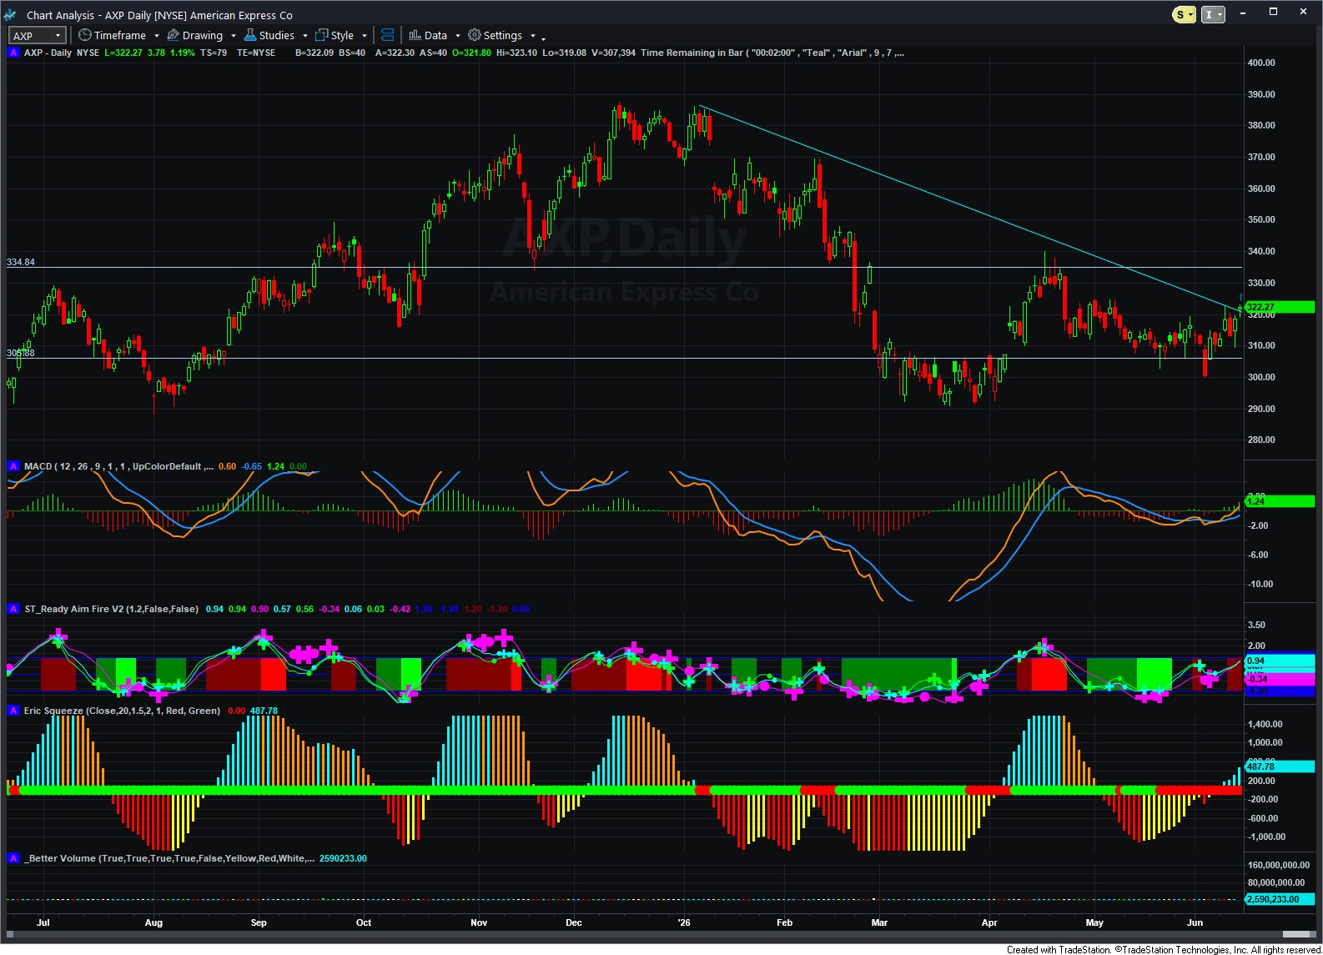Expand the Settings dropdown arrow

533,36
